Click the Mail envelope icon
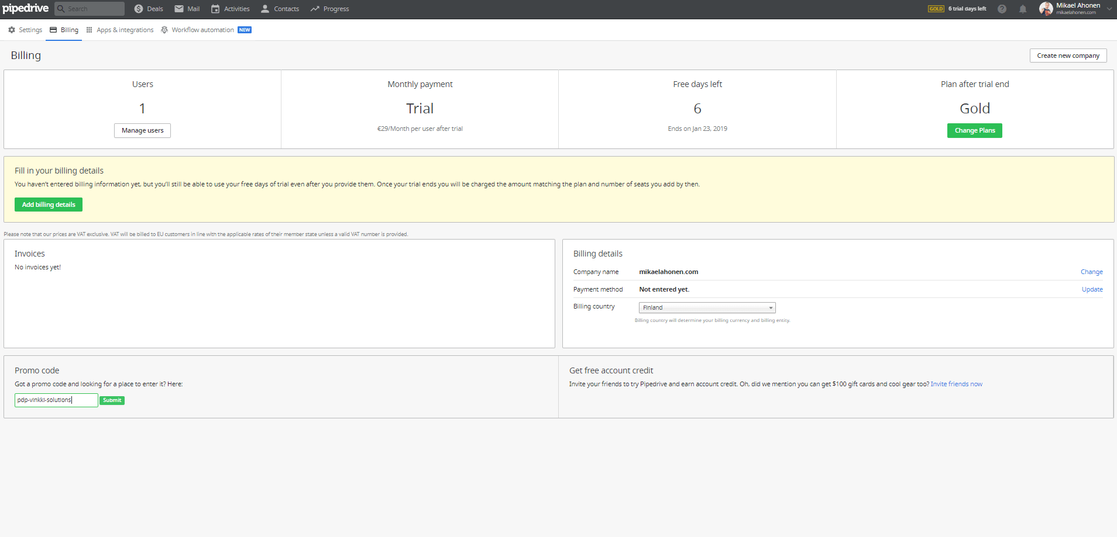This screenshot has height=537, width=1117. click(179, 9)
